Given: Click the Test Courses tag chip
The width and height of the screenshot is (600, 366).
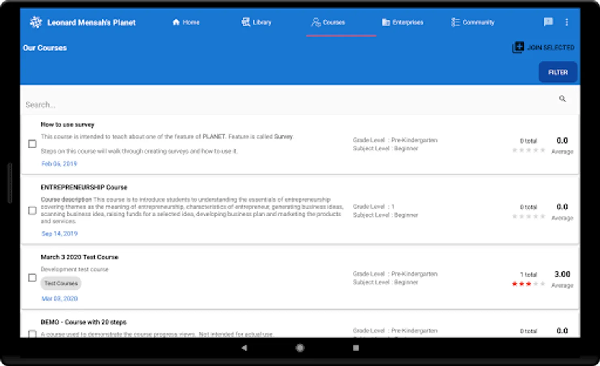Looking at the screenshot, I should click(x=61, y=283).
